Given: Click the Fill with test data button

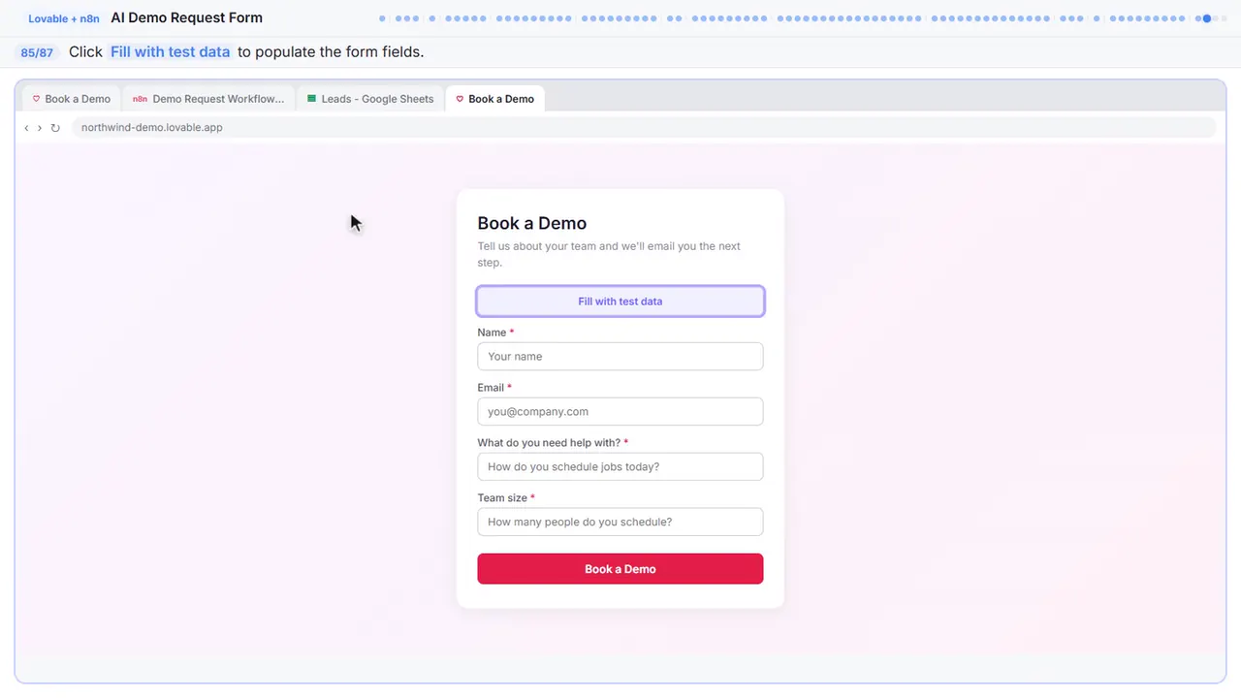Looking at the screenshot, I should coord(620,301).
